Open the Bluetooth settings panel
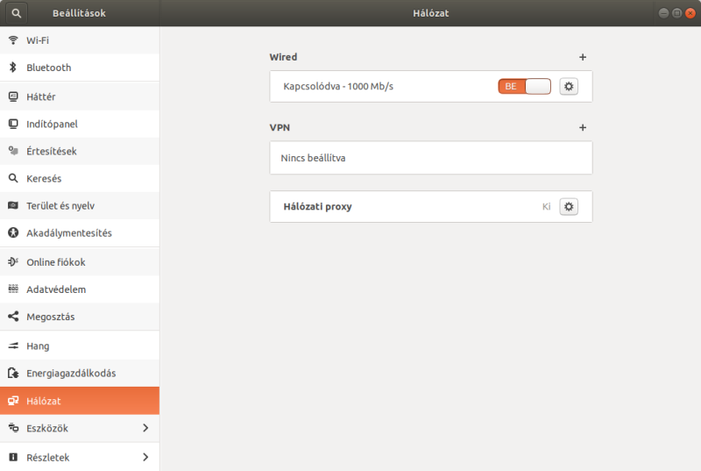The height and width of the screenshot is (471, 701). click(x=80, y=68)
